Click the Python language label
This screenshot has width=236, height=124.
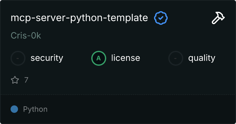35,109
